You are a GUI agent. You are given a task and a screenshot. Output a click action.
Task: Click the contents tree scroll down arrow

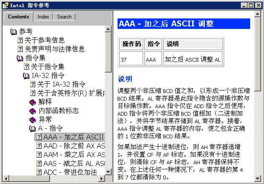click(108, 172)
